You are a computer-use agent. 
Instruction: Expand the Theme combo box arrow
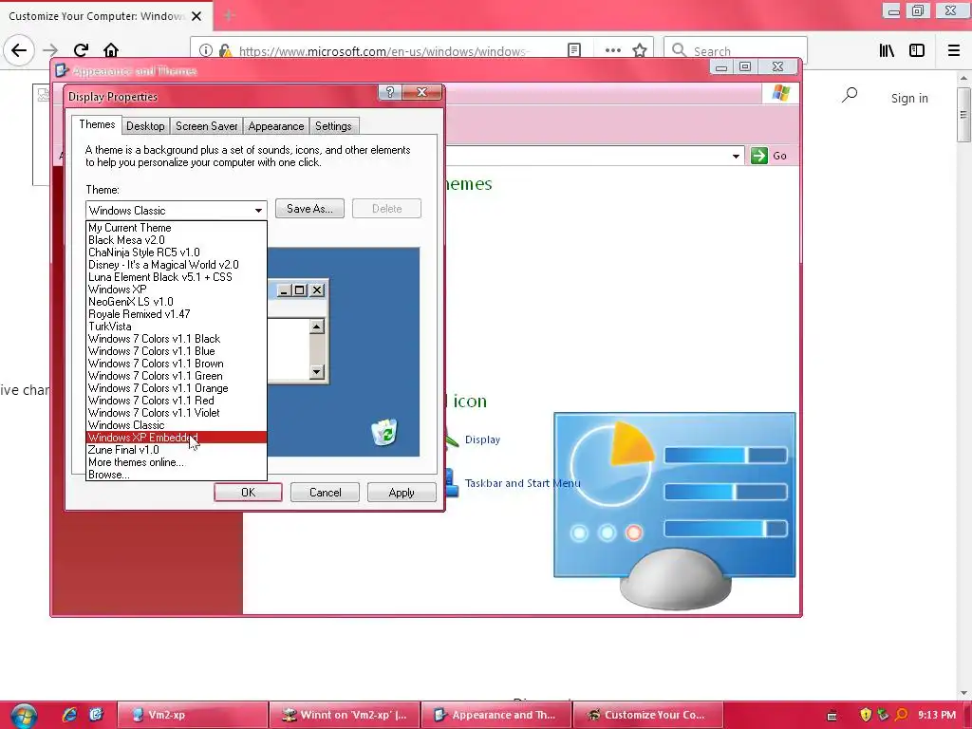pos(258,210)
